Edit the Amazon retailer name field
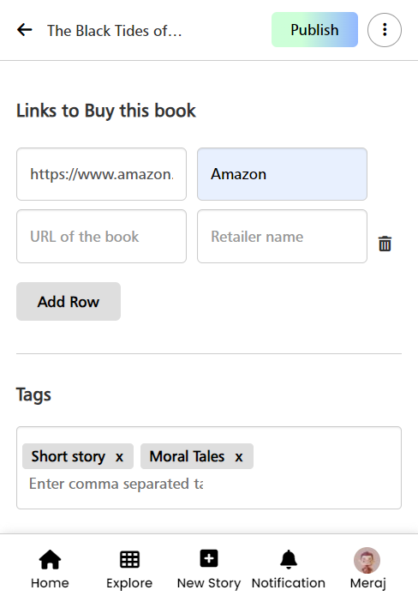 [x=283, y=174]
